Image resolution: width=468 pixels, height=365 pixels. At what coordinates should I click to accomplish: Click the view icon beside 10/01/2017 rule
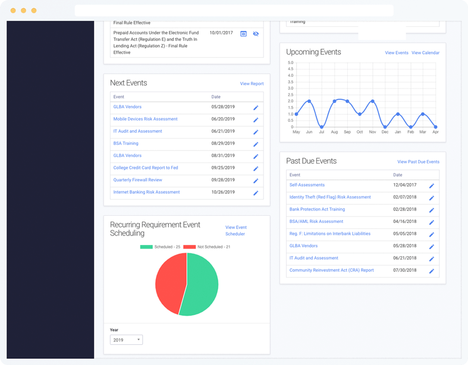pos(244,34)
